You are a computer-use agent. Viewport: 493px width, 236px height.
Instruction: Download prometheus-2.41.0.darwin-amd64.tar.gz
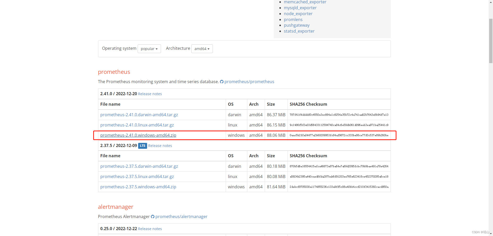pyautogui.click(x=139, y=115)
